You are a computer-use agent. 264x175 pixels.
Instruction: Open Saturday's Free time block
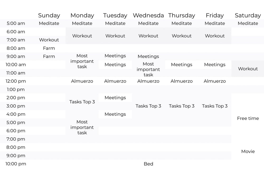pos(248,118)
